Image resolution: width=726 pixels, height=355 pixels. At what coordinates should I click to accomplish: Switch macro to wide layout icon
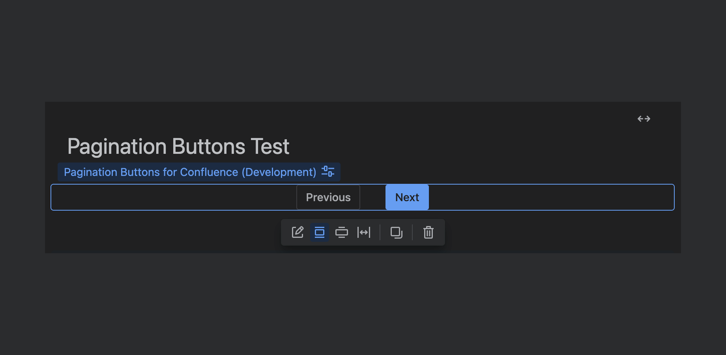(342, 232)
